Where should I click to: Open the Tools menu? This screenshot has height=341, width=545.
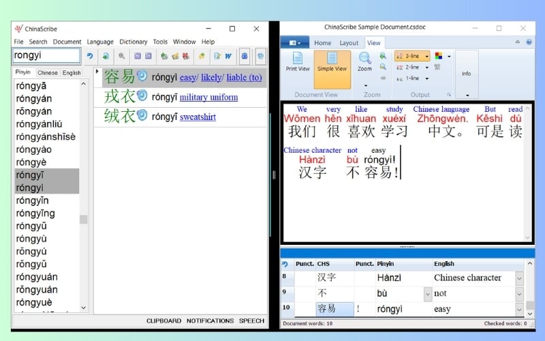(160, 42)
